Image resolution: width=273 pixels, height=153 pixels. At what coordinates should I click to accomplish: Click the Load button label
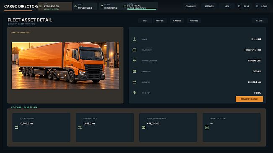(264, 6)
